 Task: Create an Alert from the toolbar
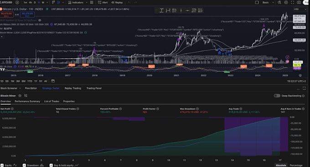[x=103, y=2]
